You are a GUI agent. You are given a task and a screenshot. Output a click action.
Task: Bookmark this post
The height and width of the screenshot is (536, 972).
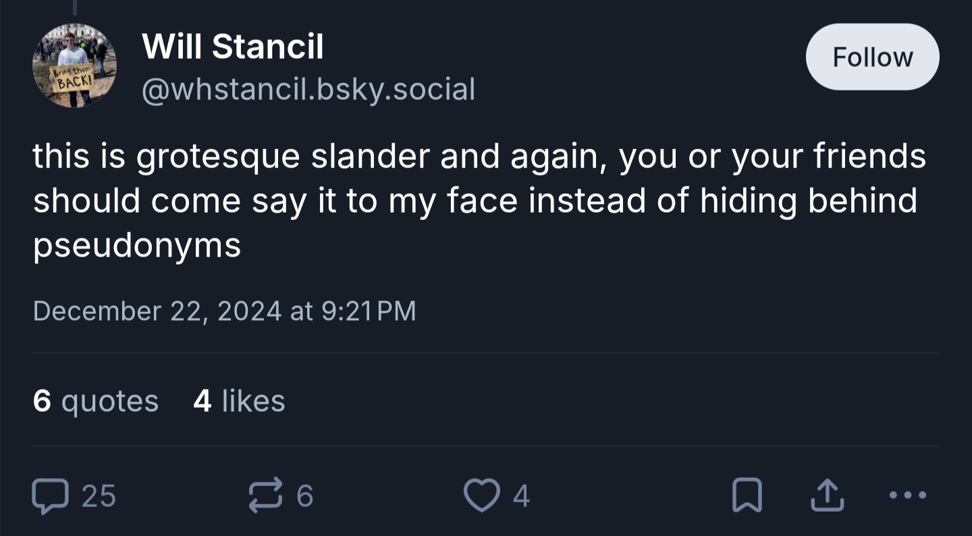coord(747,495)
